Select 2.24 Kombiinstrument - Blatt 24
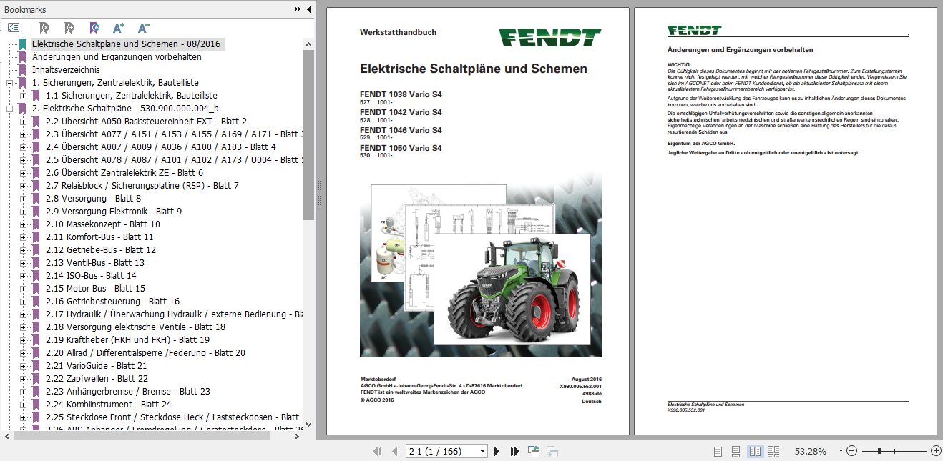The height and width of the screenshot is (461, 943). point(108,405)
